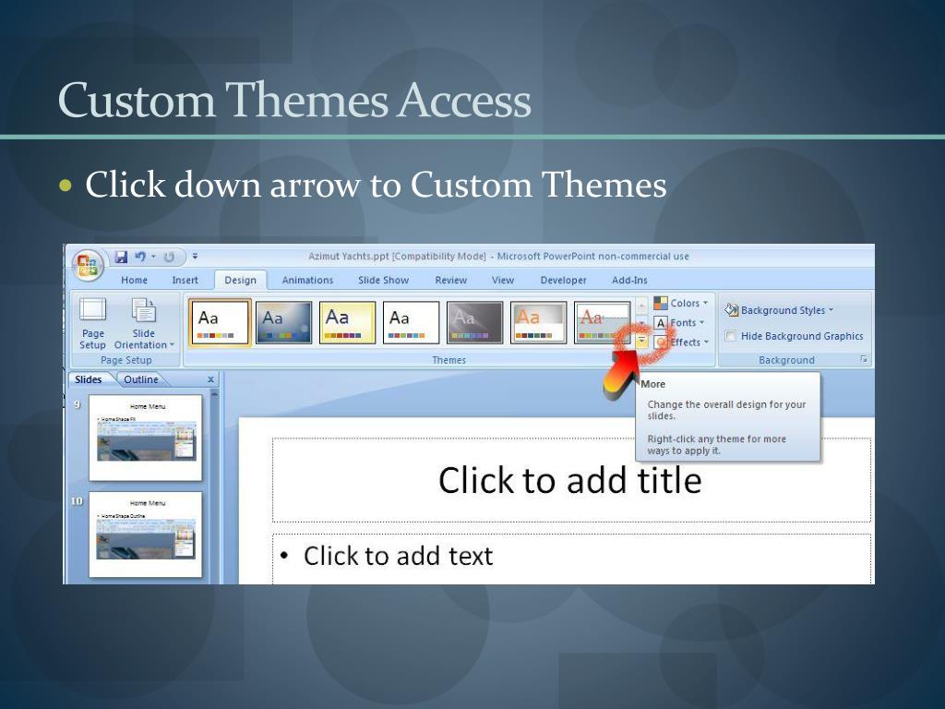The height and width of the screenshot is (709, 945).
Task: Open the Background group dialog launcher
Action: [864, 359]
